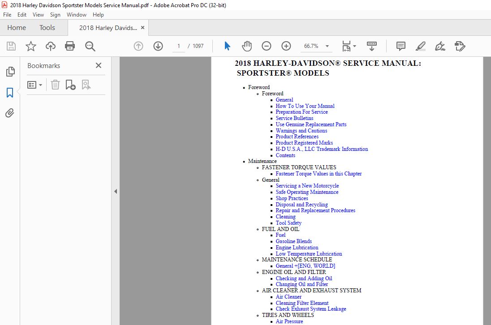Open Use Genuine Replacement Parts link
This screenshot has width=491, height=325.
[311, 124]
